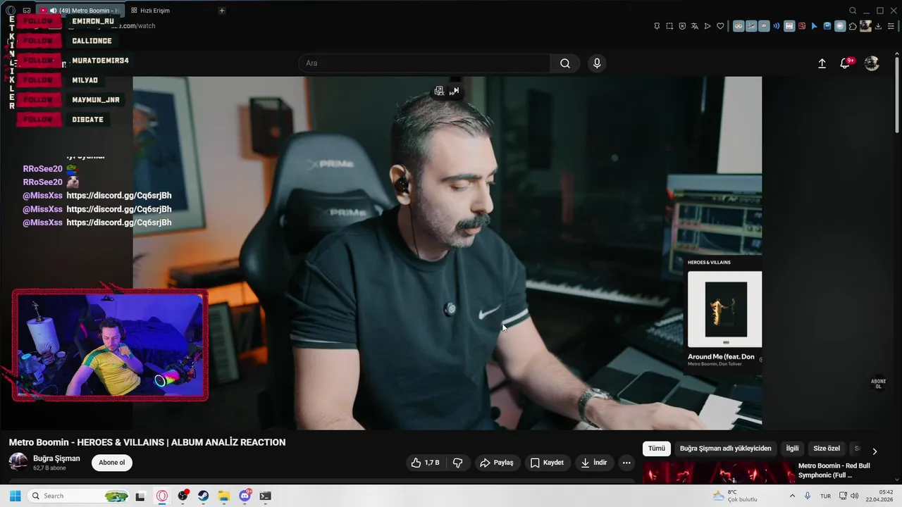Show hidden system tray icons chevron

tap(792, 496)
